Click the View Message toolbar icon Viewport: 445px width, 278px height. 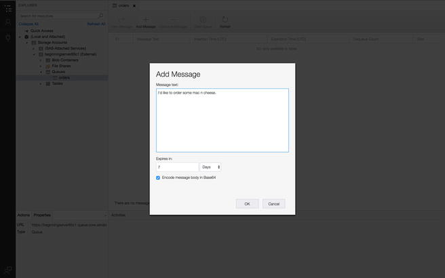(x=122, y=22)
